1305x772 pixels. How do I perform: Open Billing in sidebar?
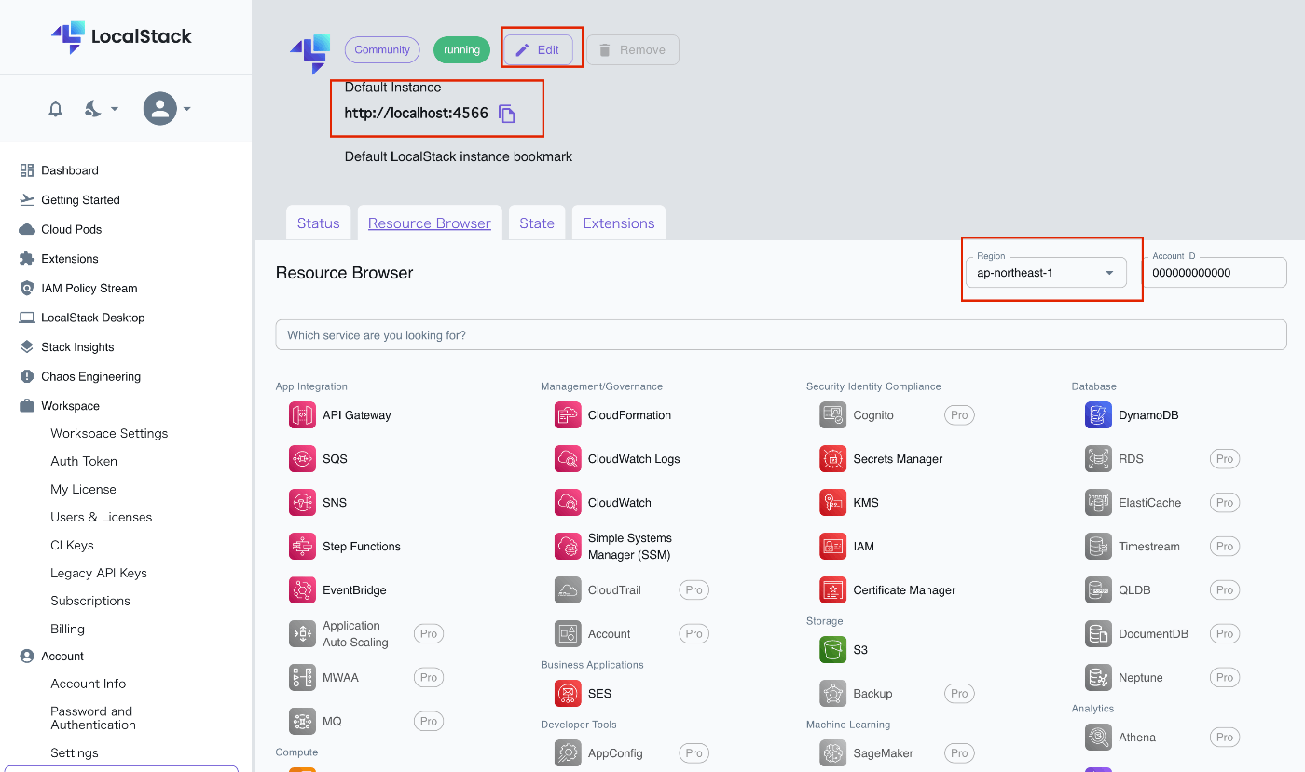coord(68,630)
